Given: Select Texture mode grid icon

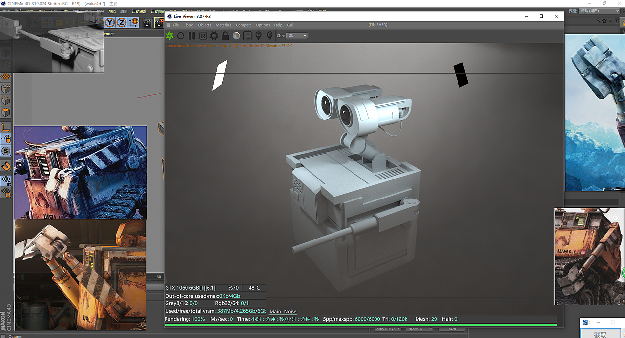Looking at the screenshot, I should click(6, 78).
